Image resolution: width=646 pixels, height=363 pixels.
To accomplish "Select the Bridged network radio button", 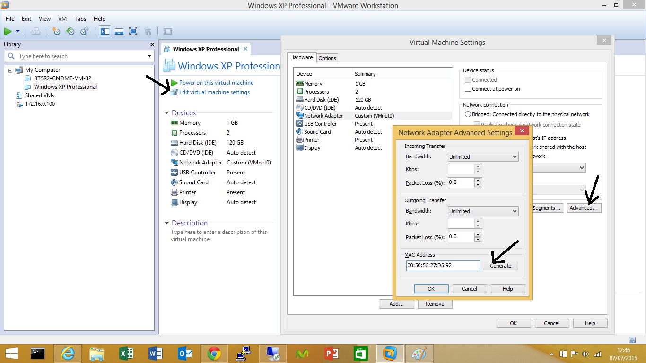I will (468, 114).
